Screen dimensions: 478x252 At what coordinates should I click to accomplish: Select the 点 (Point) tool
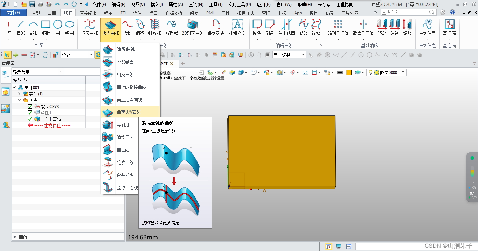pos(9,28)
